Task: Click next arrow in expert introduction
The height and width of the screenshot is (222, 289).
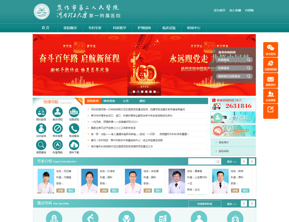Action: click(x=251, y=161)
